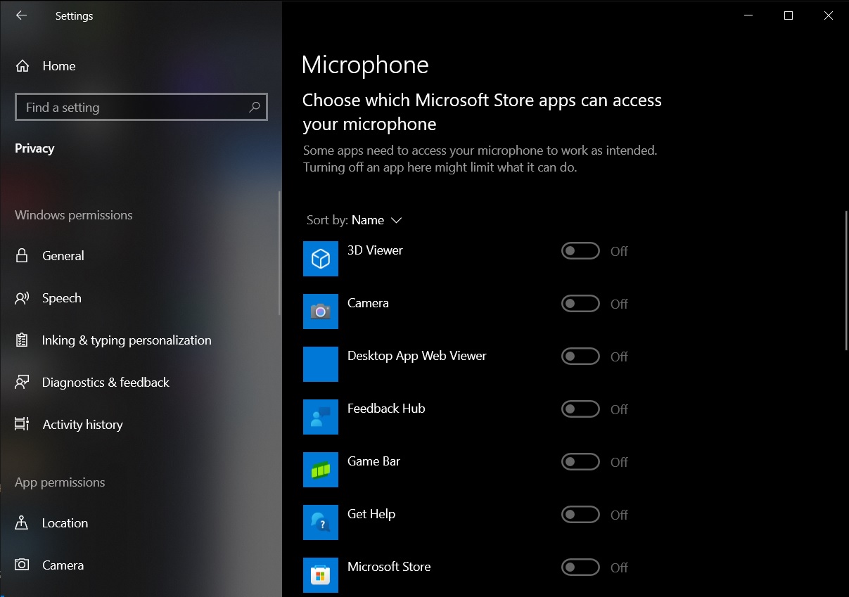Toggle microphone access for Game Bar
Image resolution: width=849 pixels, height=597 pixels.
(580, 462)
